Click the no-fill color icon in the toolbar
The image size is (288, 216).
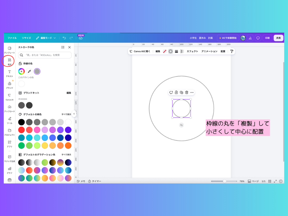pos(164,52)
